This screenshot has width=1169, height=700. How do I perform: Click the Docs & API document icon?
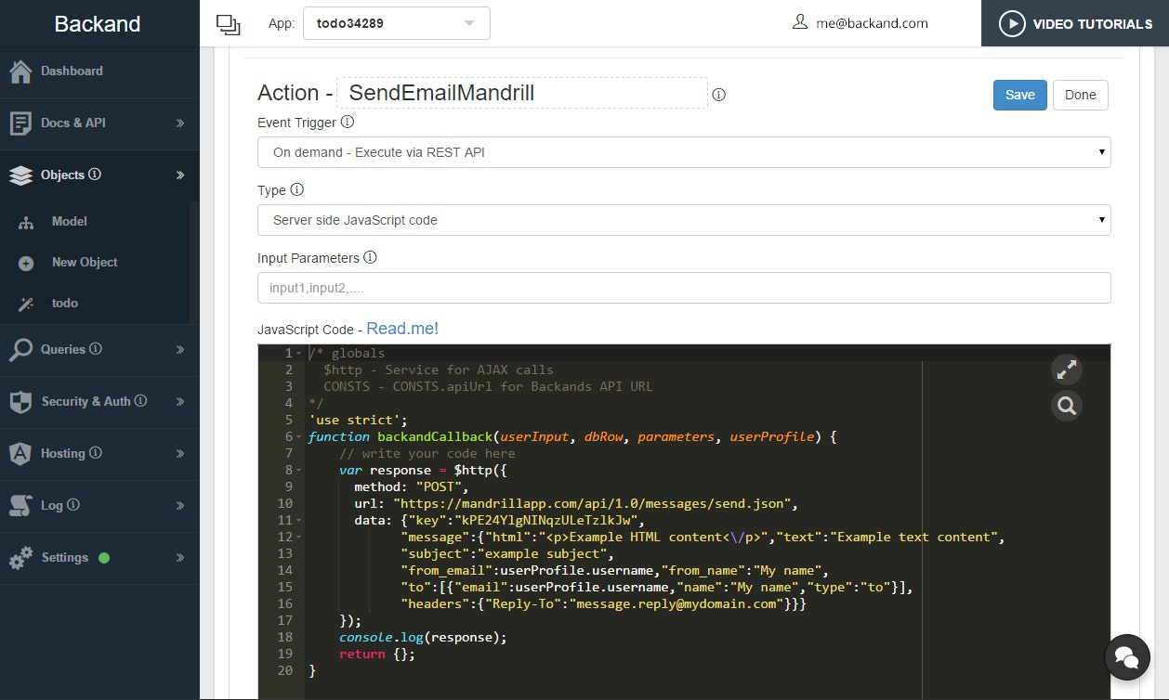[x=20, y=123]
